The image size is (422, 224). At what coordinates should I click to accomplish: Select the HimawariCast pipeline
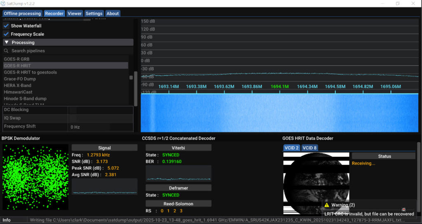[x=18, y=92]
